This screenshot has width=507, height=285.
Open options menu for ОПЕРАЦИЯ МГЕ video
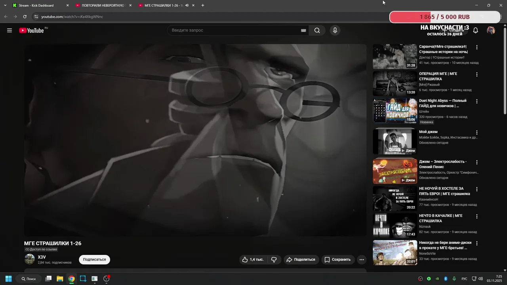[x=477, y=74]
